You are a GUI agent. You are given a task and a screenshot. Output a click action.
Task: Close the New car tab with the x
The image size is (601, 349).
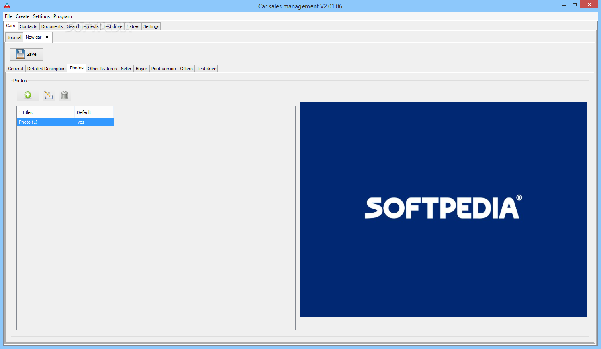[47, 37]
